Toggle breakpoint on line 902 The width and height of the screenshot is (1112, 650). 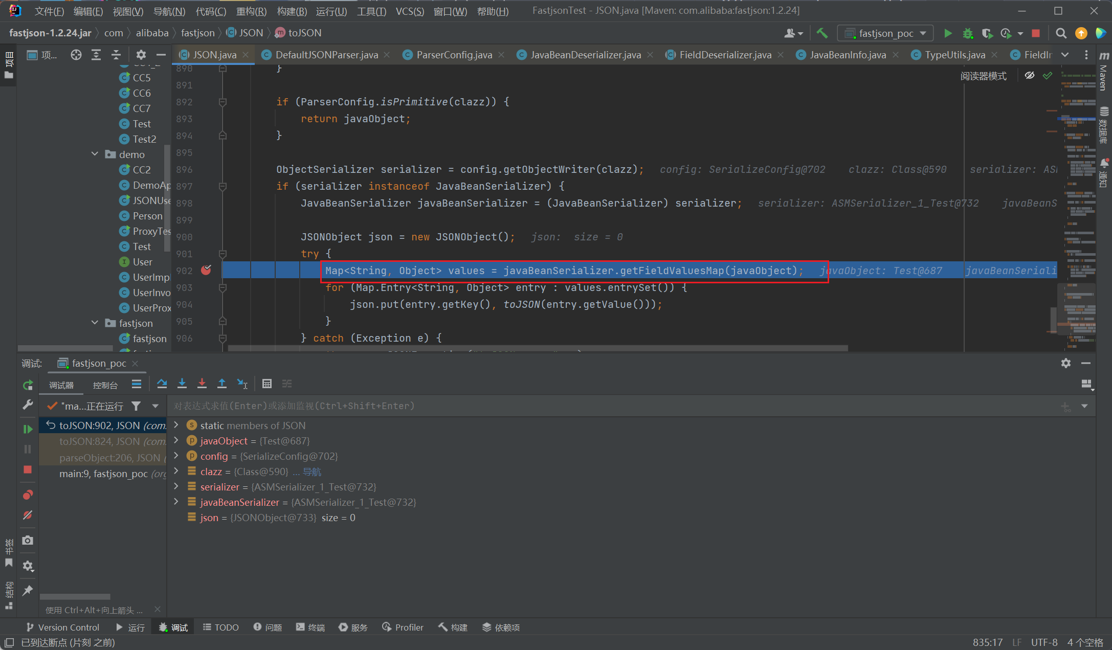click(x=206, y=270)
